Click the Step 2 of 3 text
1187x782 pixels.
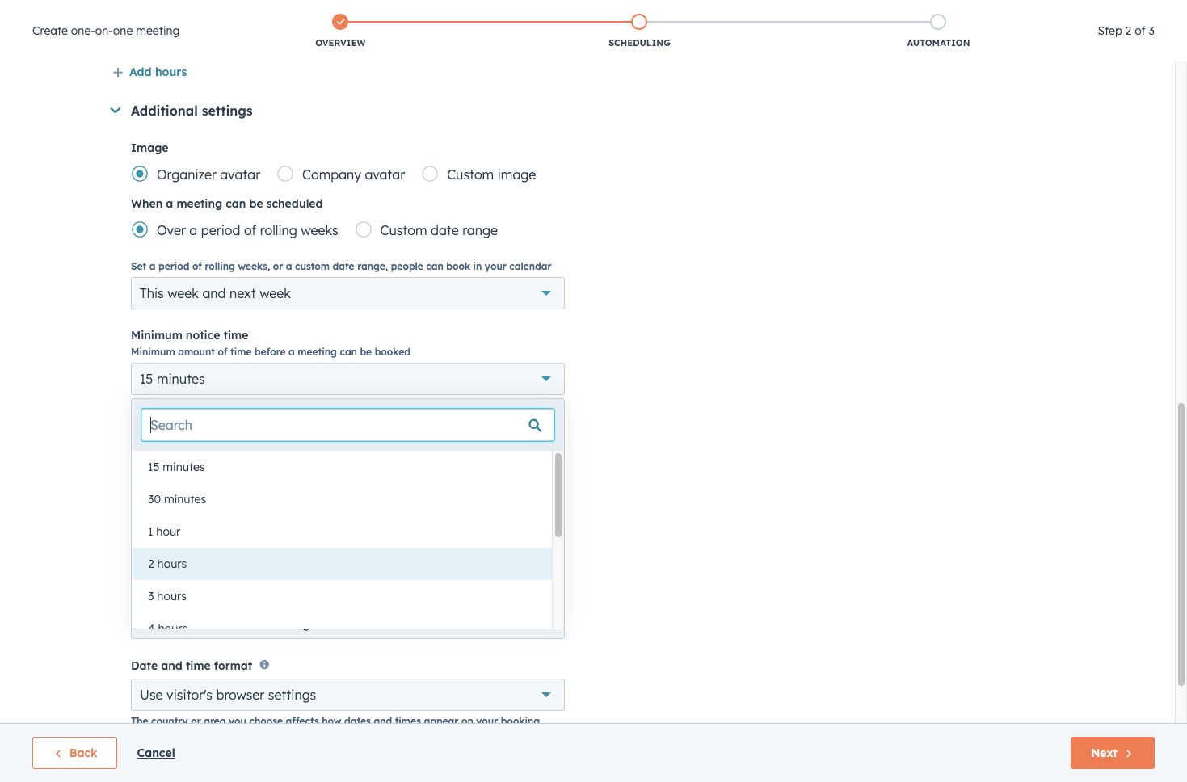click(1126, 31)
